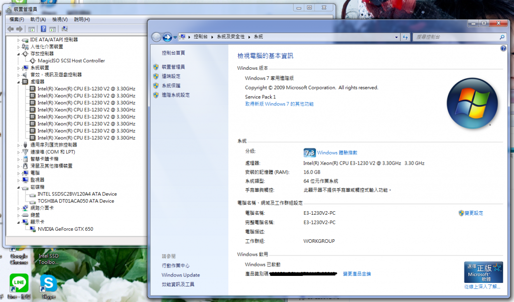The height and width of the screenshot is (302, 514).
Task: Click the search magnifier icon in Control Panel
Action: (502, 37)
